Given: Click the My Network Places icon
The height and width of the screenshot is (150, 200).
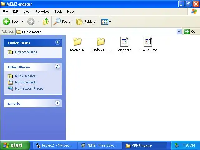Looking at the screenshot, I should coord(10,89).
